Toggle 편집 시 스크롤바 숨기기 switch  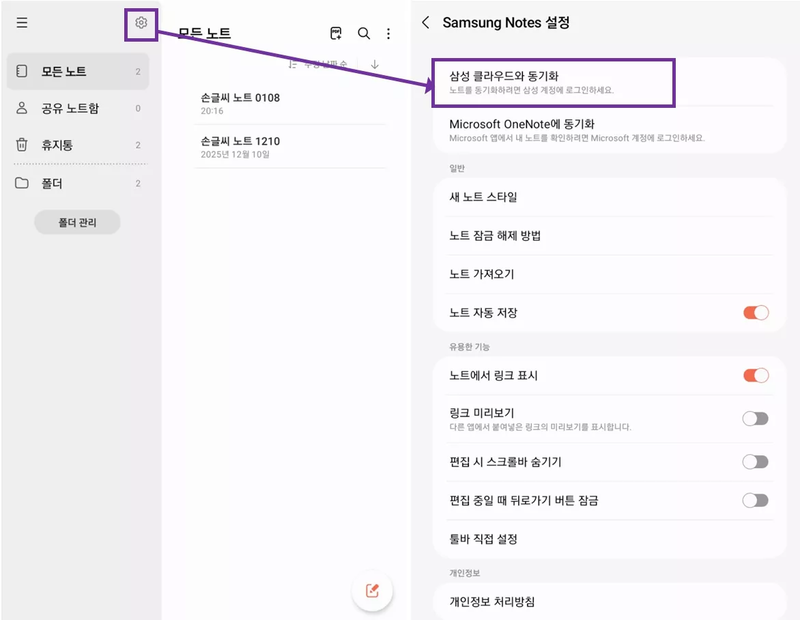755,462
